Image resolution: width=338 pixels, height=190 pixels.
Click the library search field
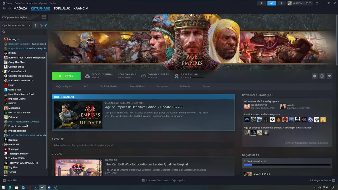tap(21, 32)
